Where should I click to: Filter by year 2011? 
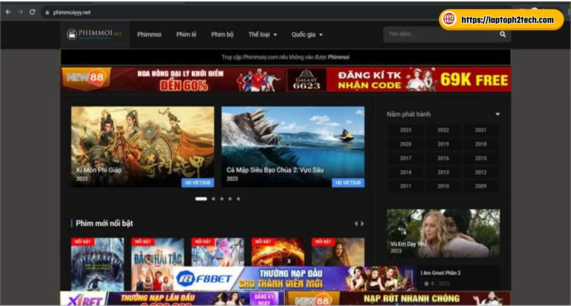tap(406, 186)
